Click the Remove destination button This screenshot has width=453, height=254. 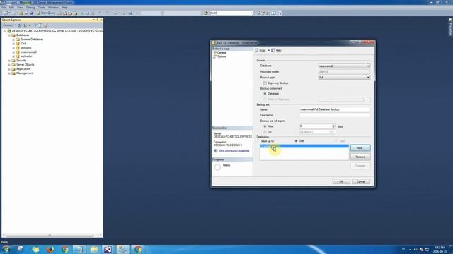point(360,157)
